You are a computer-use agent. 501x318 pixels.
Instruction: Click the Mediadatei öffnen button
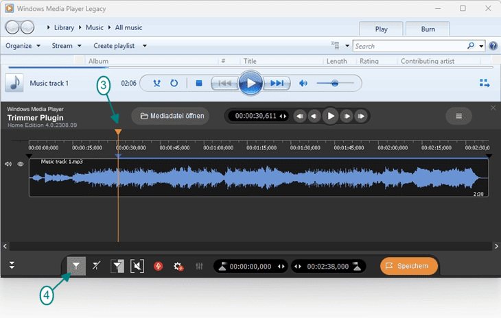pos(172,116)
